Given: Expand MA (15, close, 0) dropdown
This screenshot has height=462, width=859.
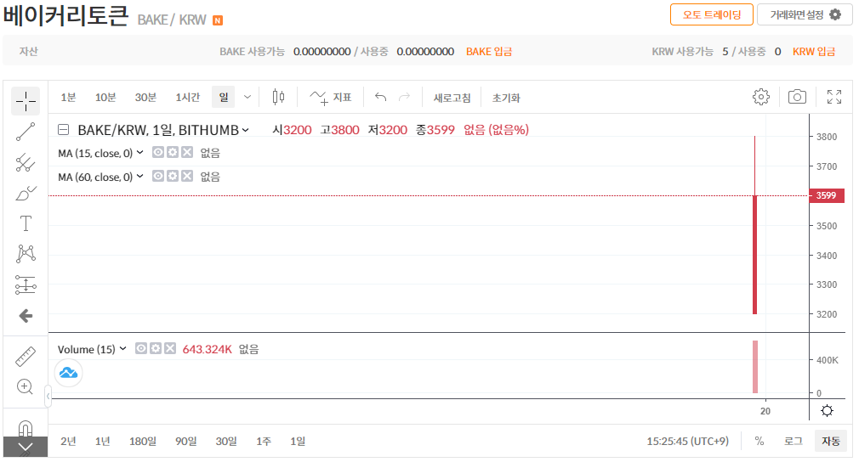Looking at the screenshot, I should 140,153.
